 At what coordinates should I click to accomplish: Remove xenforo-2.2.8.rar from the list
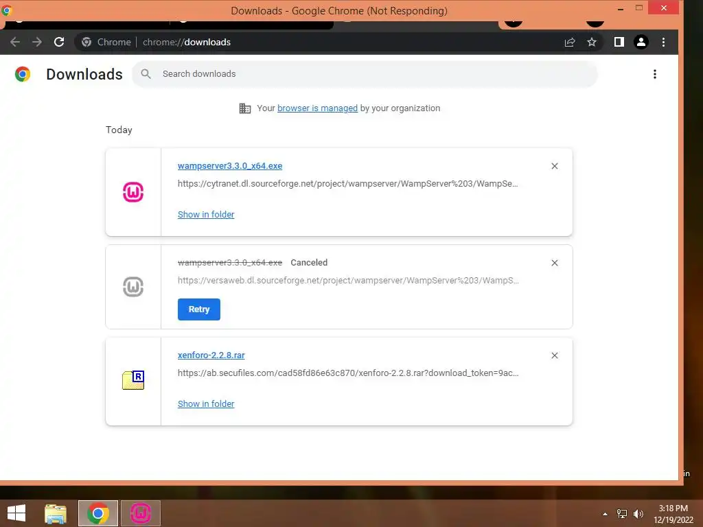tap(555, 356)
